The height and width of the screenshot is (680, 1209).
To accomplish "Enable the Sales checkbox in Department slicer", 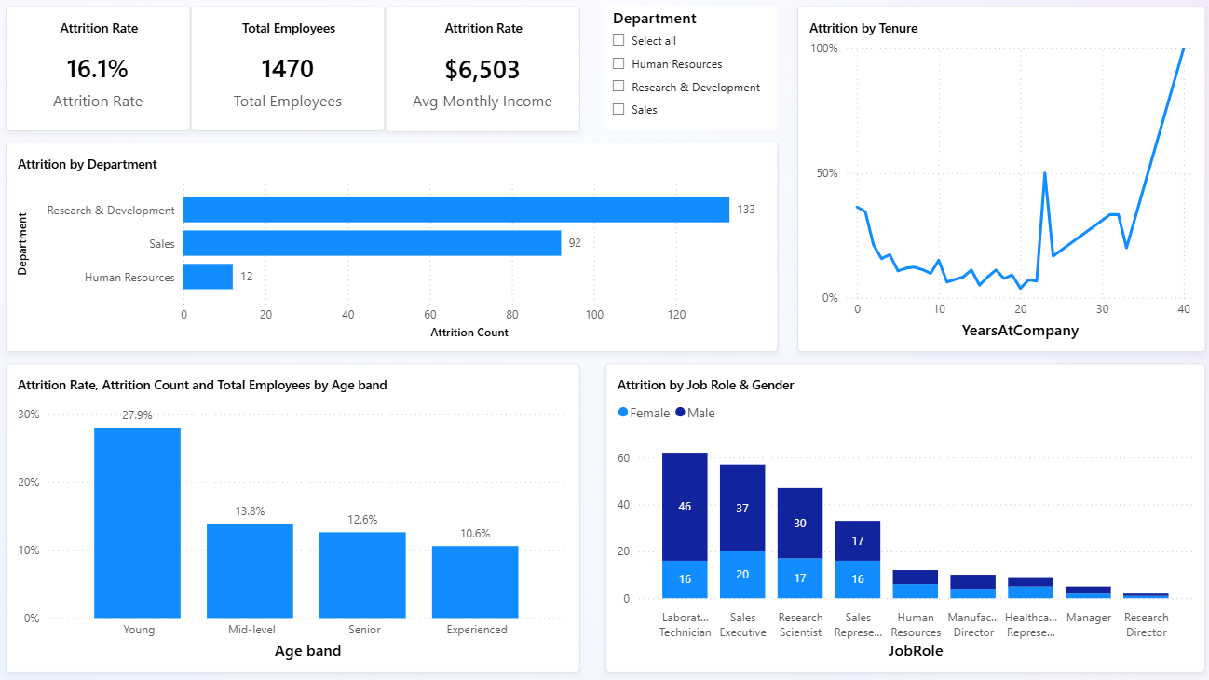I will click(x=618, y=108).
